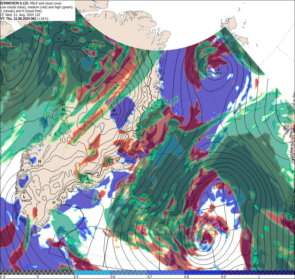Click the light blue 0.5–0.6 color scale segment
This screenshot has width=295, height=279.
pyautogui.click(x=92, y=273)
